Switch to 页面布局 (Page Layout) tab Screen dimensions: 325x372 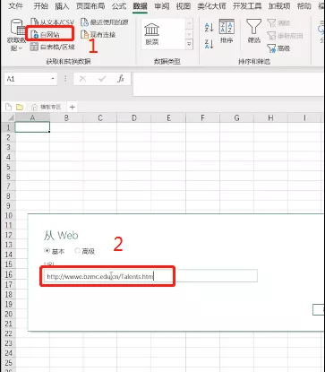[90, 5]
